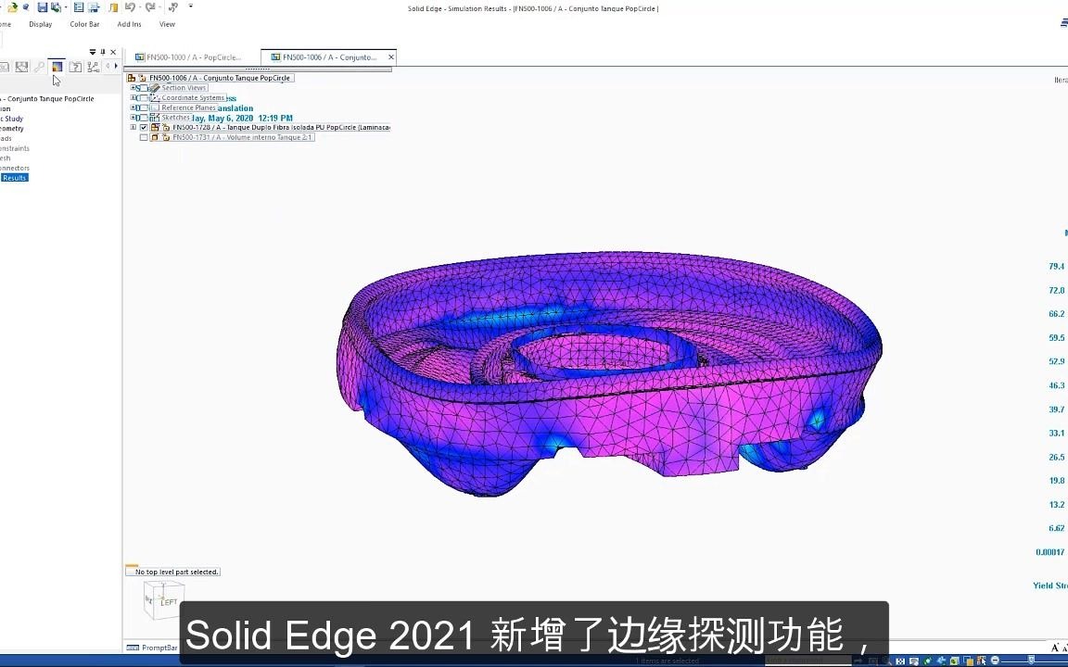Click the Section Views icon in the tree
This screenshot has height=667, width=1068.
coord(154,87)
